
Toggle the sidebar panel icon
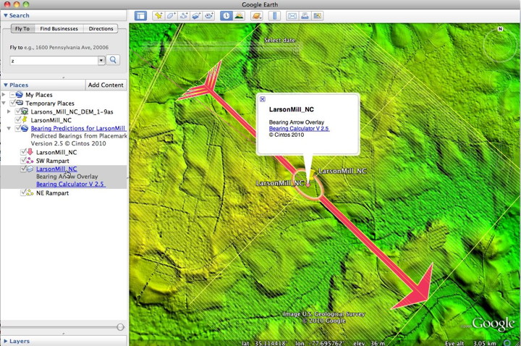click(140, 15)
